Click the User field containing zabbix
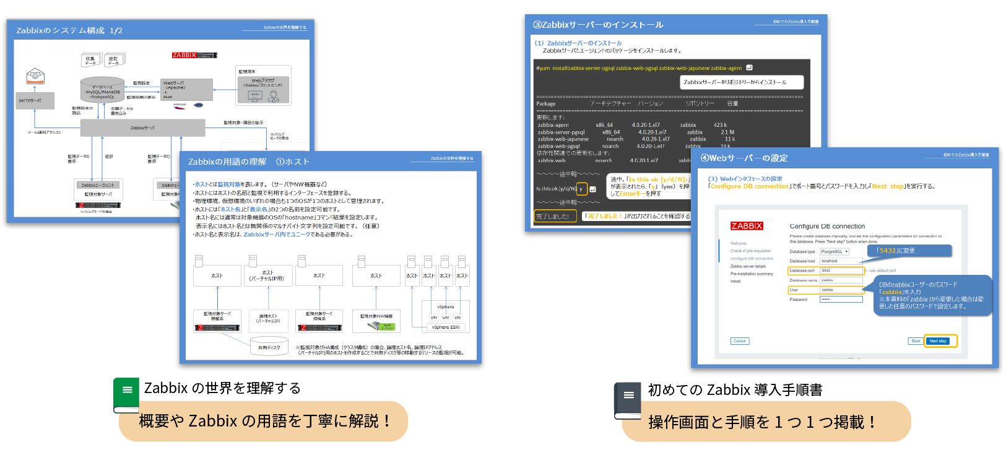This screenshot has width=1006, height=455. pyautogui.click(x=841, y=290)
